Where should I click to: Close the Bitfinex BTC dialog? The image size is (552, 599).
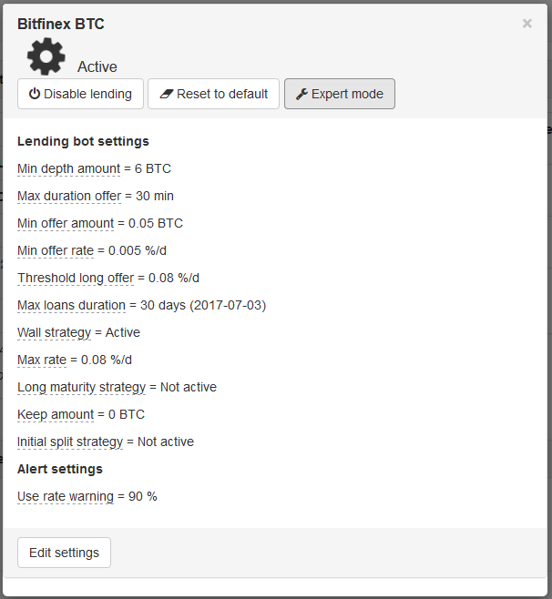pos(527,24)
